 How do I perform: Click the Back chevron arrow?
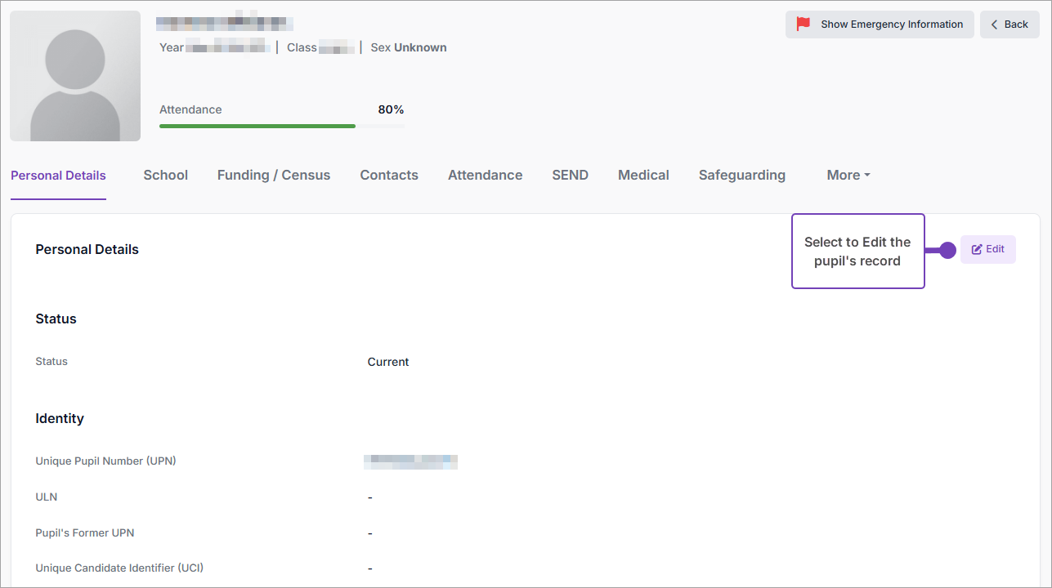click(x=995, y=24)
